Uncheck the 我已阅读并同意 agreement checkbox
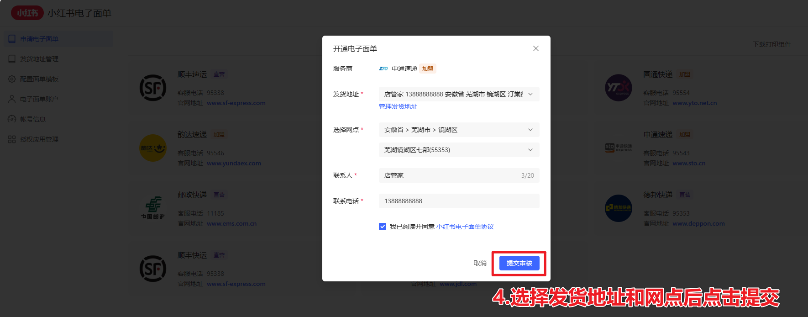Viewport: 808px width, 317px height. 383,227
